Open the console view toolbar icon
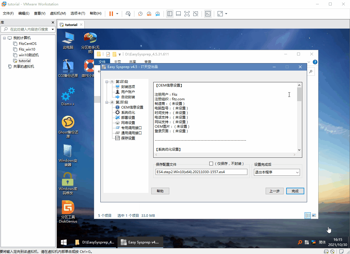Screen dimensions: 350x254 point(208,14)
